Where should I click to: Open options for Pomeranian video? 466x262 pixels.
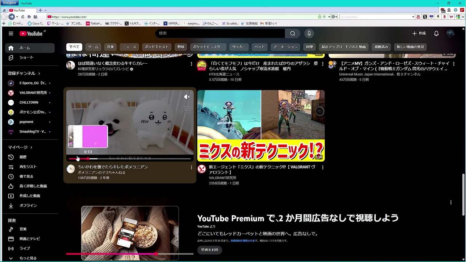[x=191, y=167]
